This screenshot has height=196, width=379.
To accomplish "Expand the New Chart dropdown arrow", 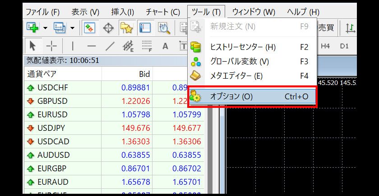I will 45,28.
